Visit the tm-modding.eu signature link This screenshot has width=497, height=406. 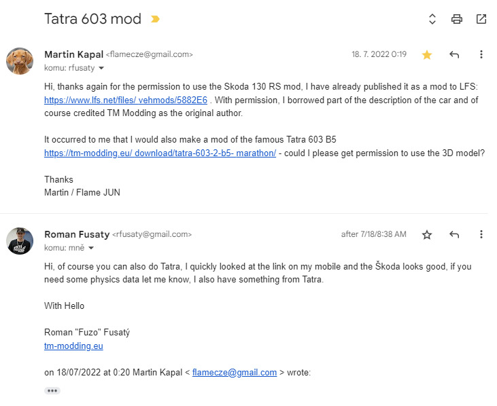(73, 346)
